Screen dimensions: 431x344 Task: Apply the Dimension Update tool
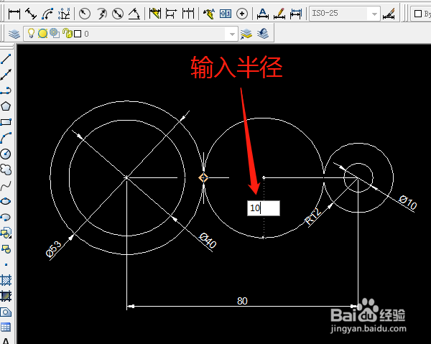pos(296,14)
